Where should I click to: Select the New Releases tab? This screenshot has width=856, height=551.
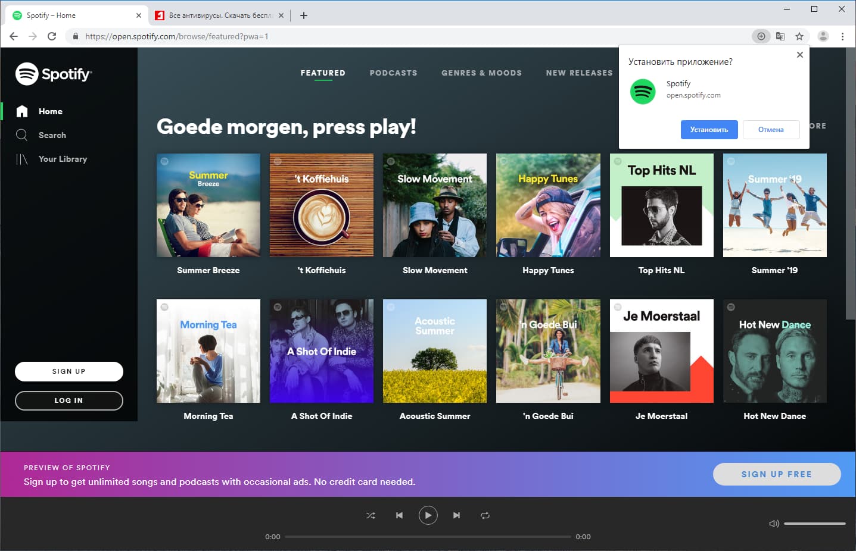click(579, 73)
